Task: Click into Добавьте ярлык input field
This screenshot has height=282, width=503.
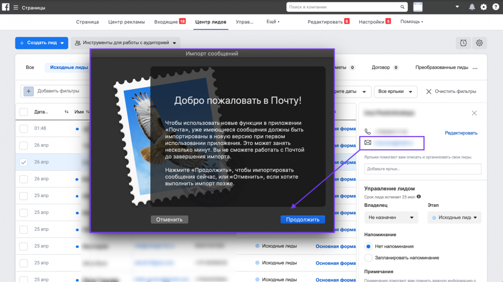Action: click(x=423, y=169)
